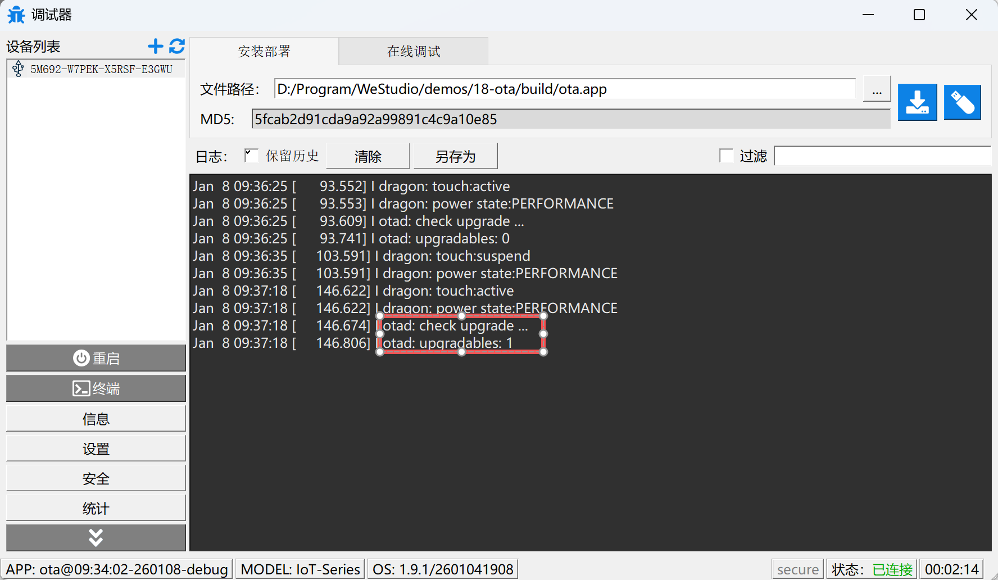The width and height of the screenshot is (998, 580).
Task: Browse for a file with the ... button
Action: (x=876, y=88)
